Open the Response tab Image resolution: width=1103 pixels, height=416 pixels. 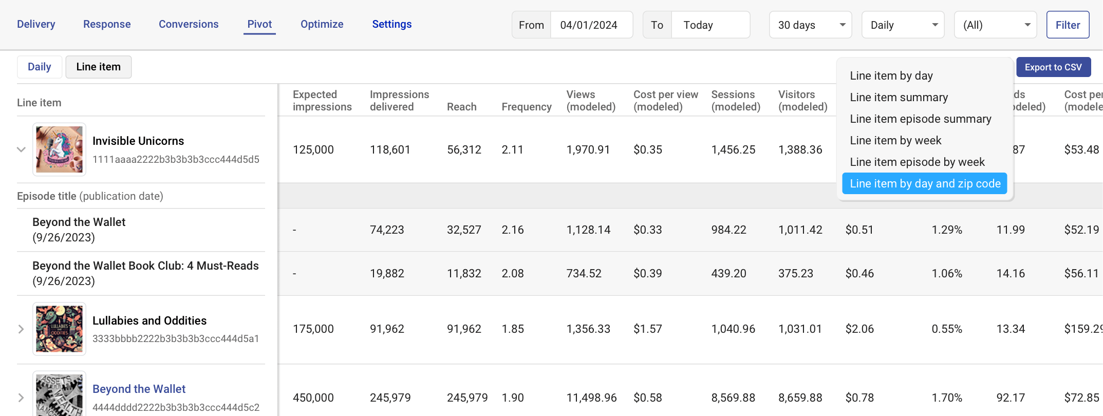(107, 24)
